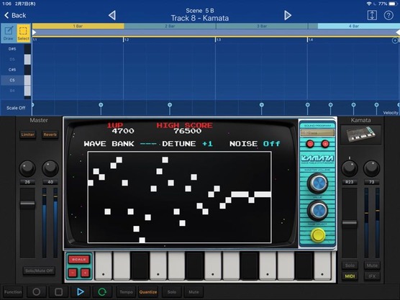Open the Sound Program name display

pyautogui.click(x=317, y=133)
